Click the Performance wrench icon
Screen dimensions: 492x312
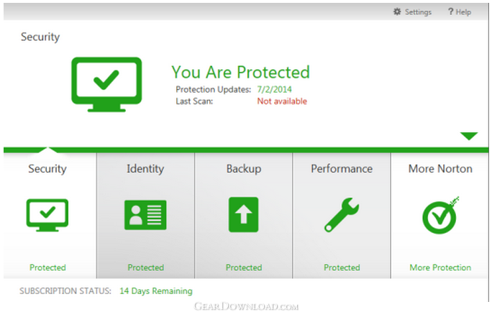342,215
